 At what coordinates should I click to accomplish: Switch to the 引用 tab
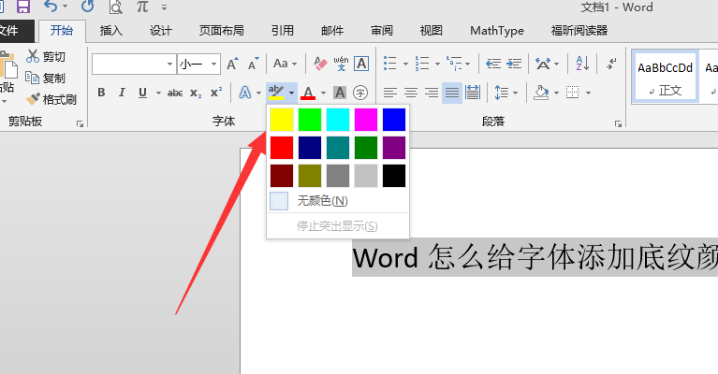click(283, 31)
